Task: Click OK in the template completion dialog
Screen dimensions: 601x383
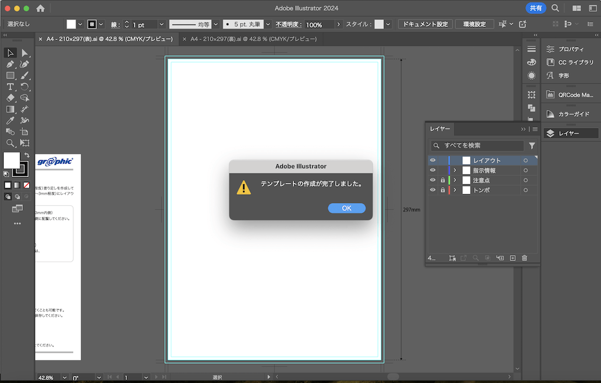Action: click(x=346, y=208)
